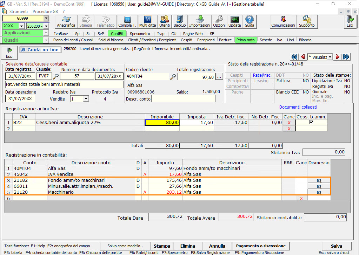Open Dismesso lookup for Macchinario row

tap(319, 192)
